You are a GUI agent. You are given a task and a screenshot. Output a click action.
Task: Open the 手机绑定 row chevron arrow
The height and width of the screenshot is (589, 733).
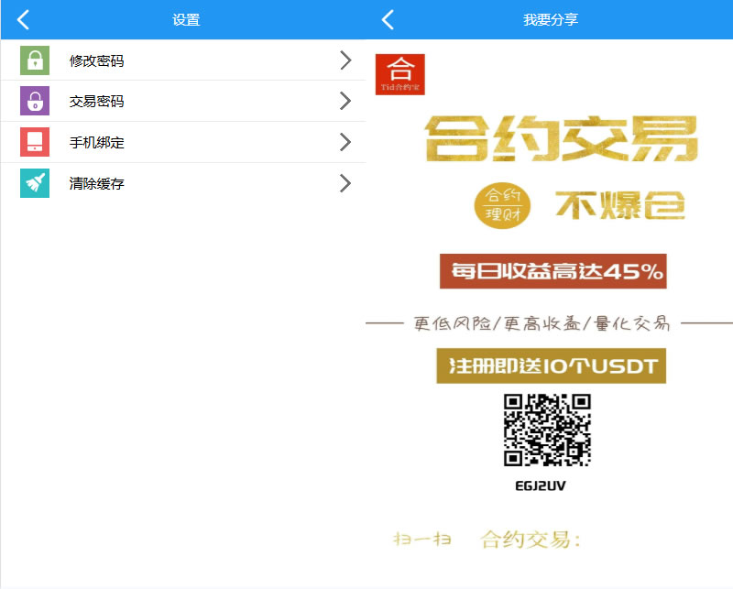tap(345, 142)
